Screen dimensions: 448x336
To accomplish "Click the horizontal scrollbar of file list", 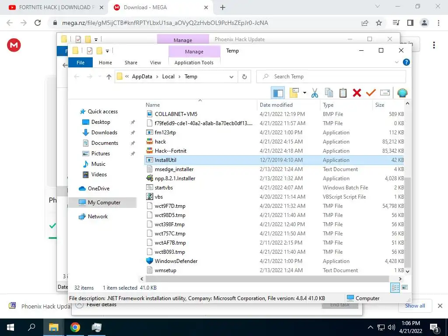I will tap(267, 279).
